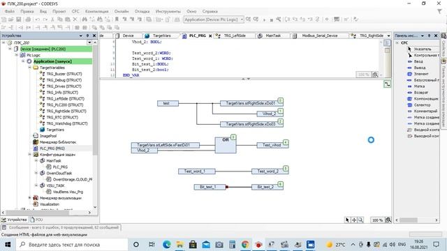447x251 pixels.
Task: Click the Cut scissors icon
Action: pos(52,20)
